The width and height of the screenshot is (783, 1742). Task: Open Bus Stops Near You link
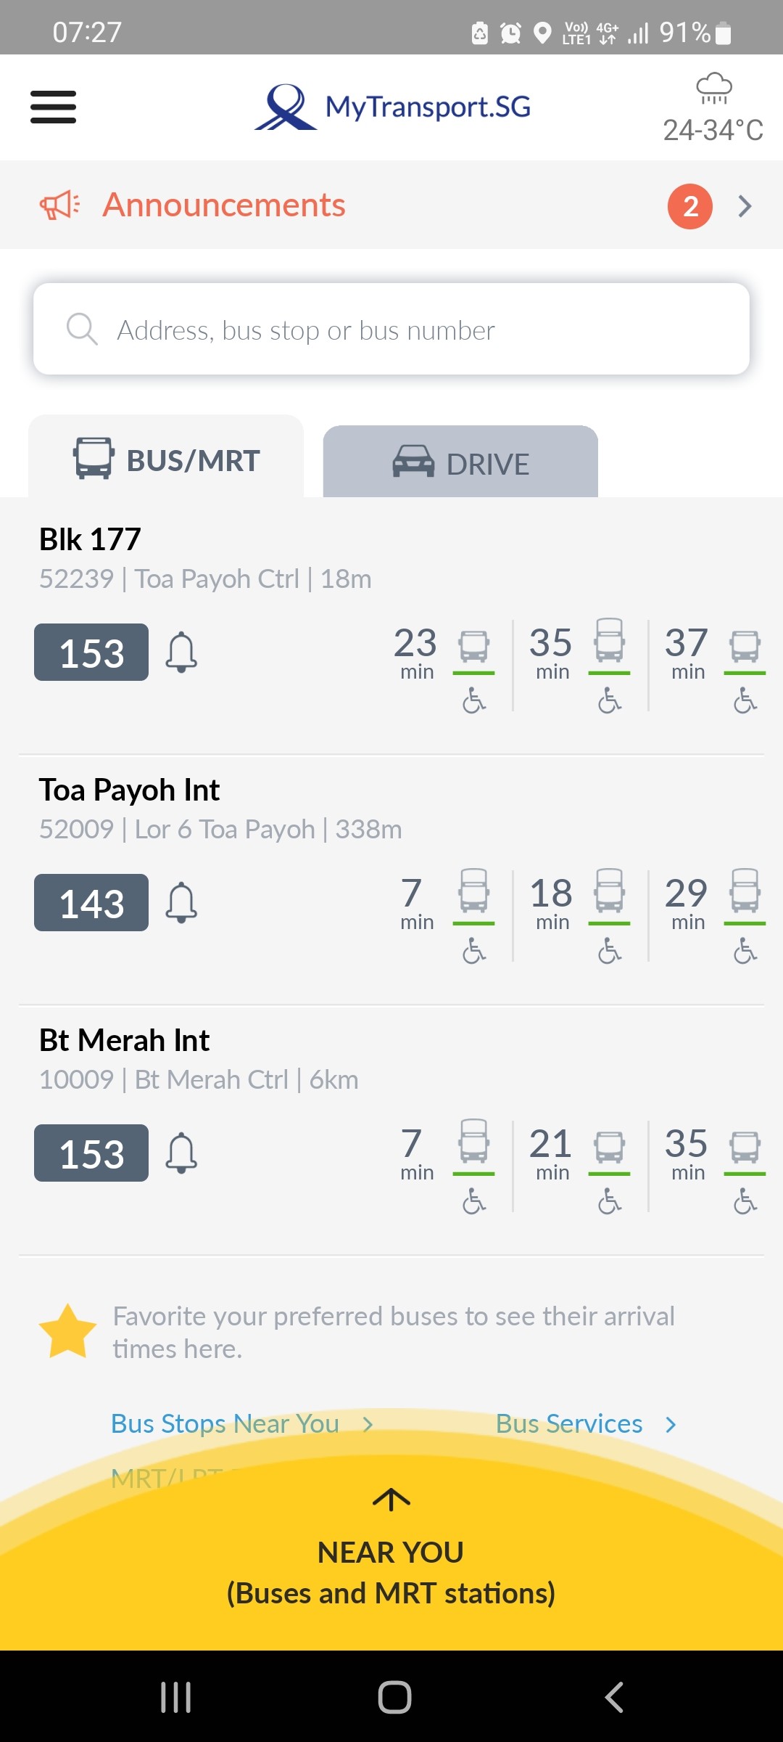(225, 1424)
